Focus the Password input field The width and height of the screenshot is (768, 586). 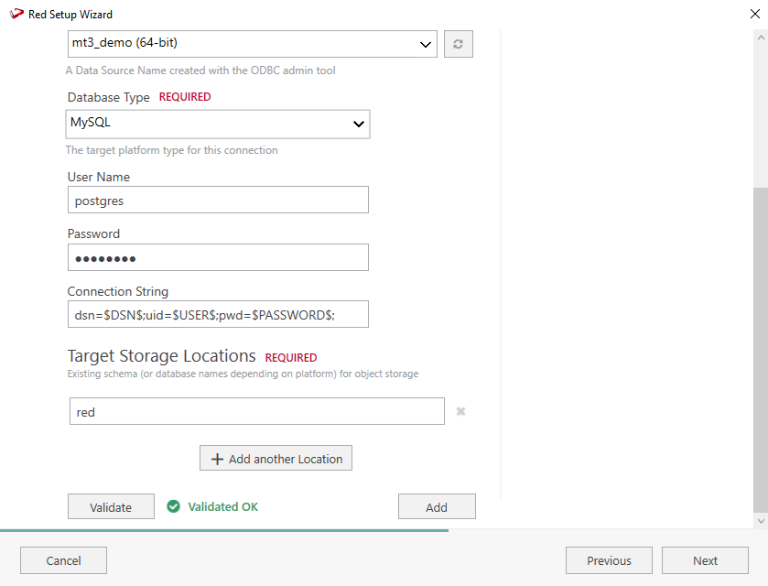[x=218, y=257]
